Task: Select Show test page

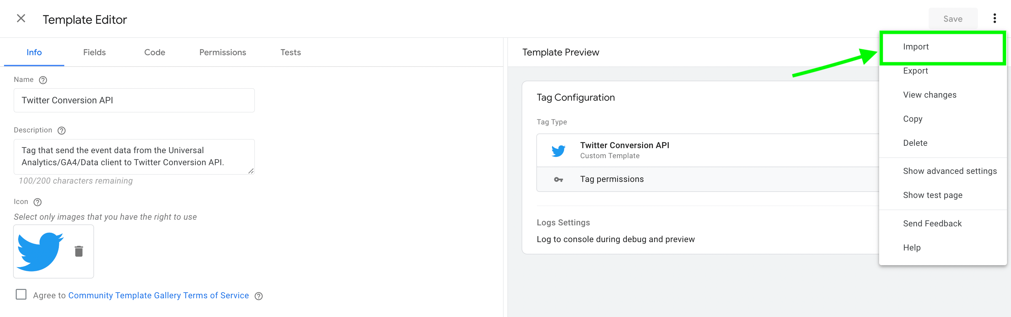Action: (943, 195)
